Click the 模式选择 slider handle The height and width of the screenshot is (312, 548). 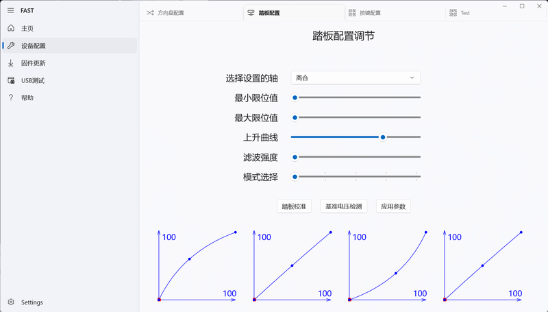[295, 177]
